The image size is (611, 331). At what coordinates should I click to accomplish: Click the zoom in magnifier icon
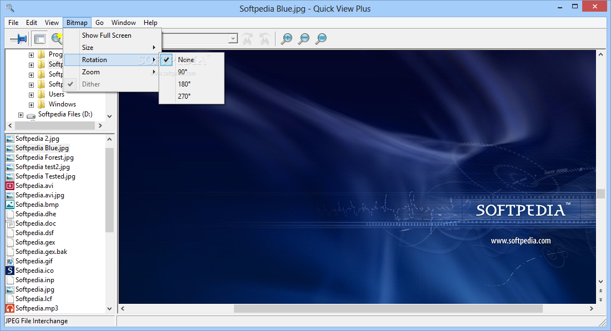pos(287,39)
